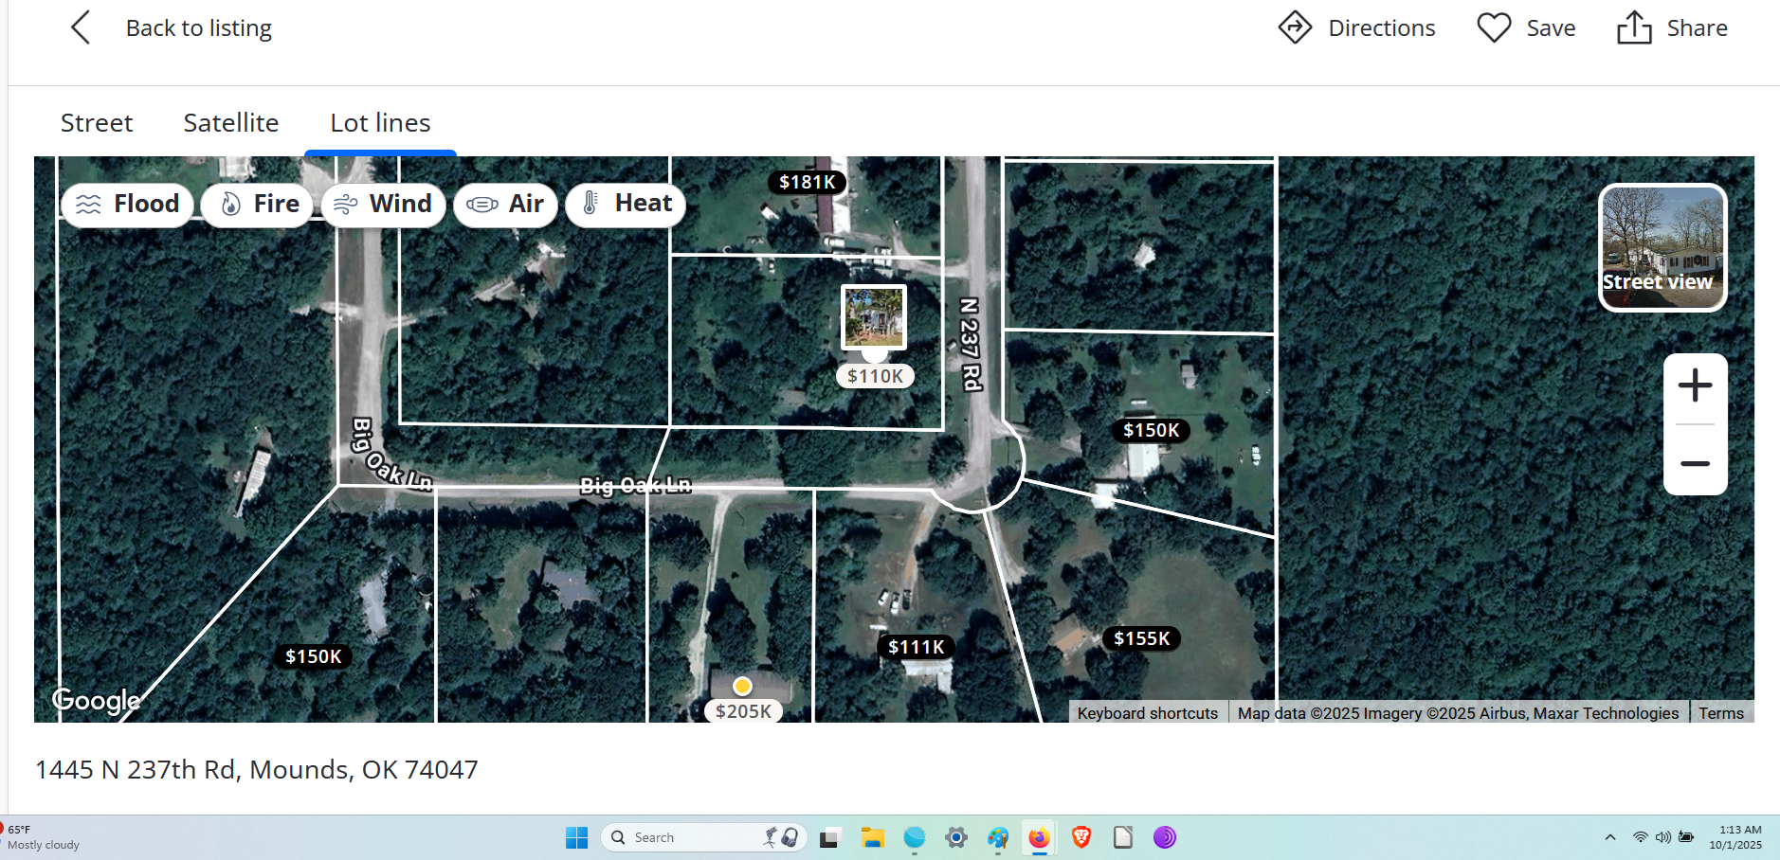Viewport: 1780px width, 860px height.
Task: Select the Lot lines tab
Action: 380,123
